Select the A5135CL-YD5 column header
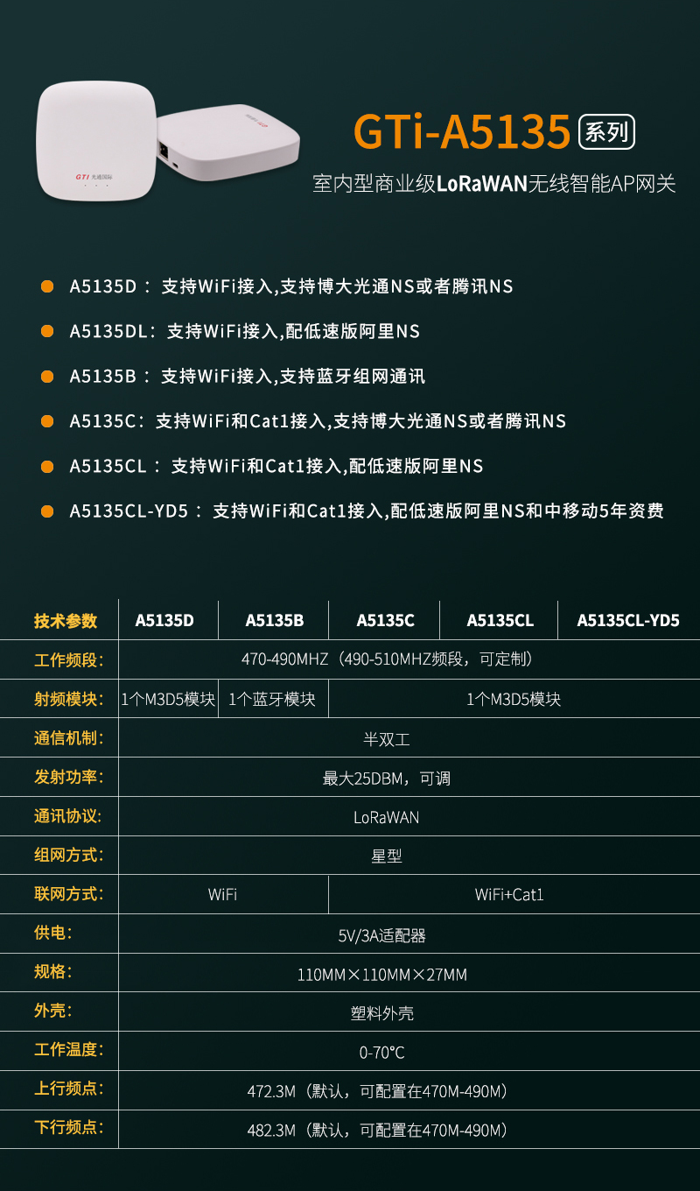700x1191 pixels. coord(628,621)
